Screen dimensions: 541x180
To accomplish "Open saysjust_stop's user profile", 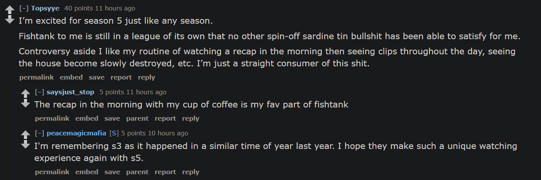I will pos(70,92).
